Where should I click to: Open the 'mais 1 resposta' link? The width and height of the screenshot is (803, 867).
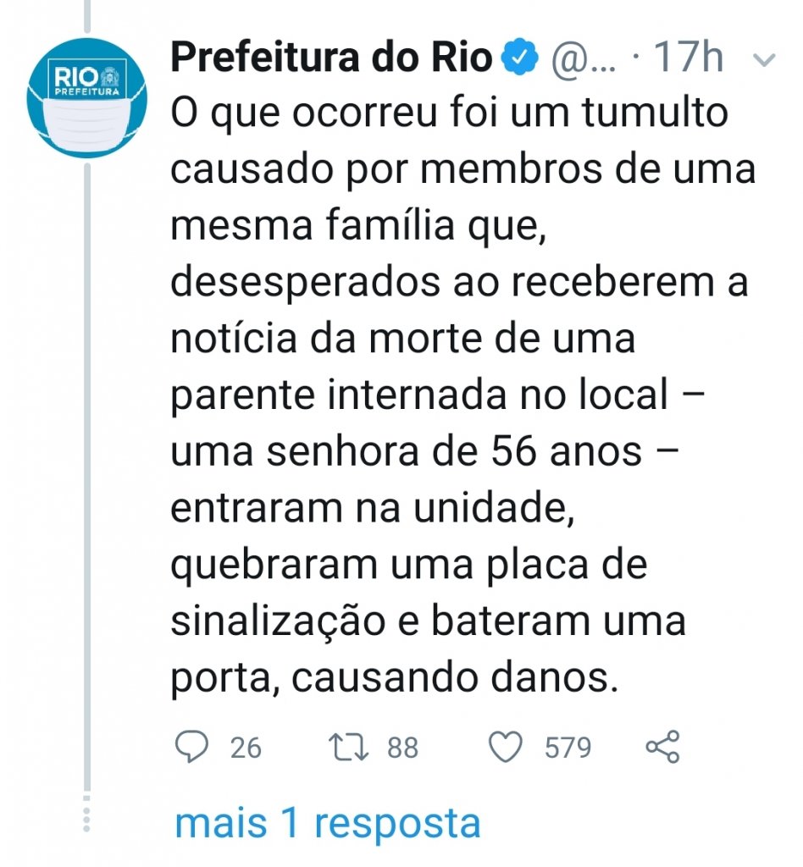[328, 823]
